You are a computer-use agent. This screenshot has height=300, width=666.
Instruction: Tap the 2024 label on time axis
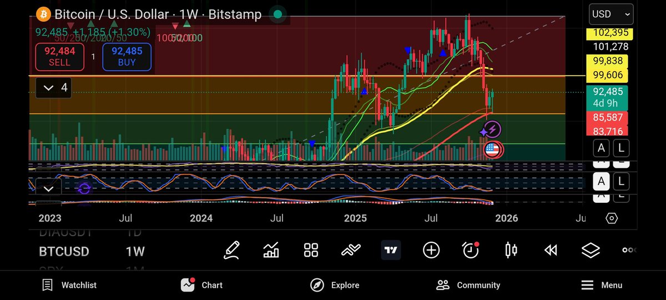click(x=201, y=218)
